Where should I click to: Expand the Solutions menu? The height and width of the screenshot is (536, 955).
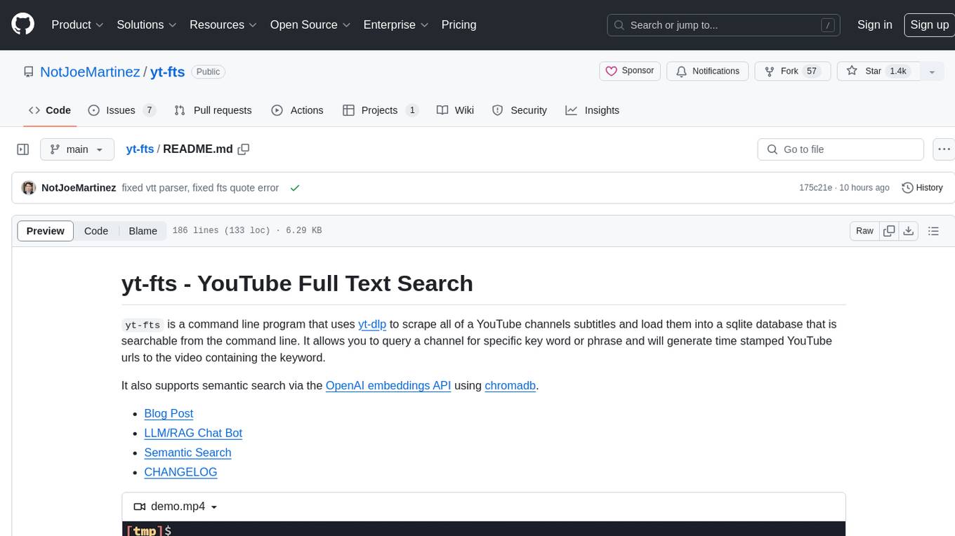pos(147,25)
